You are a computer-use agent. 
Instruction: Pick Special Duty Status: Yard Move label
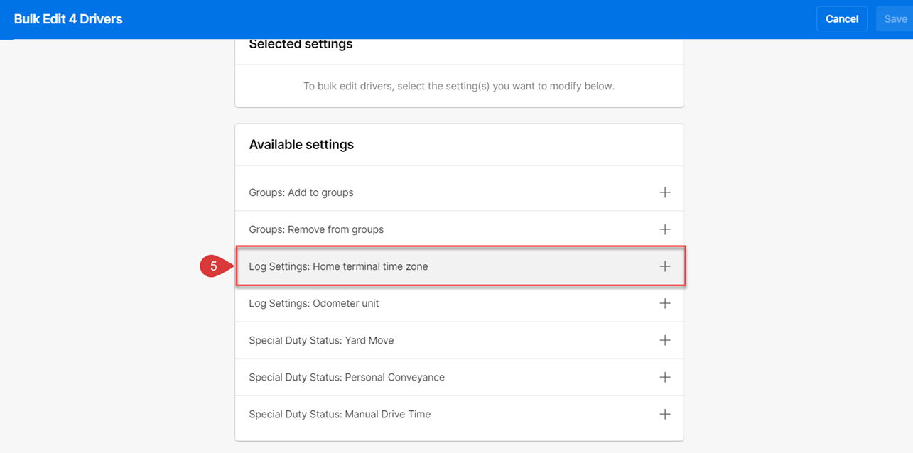[x=321, y=340]
